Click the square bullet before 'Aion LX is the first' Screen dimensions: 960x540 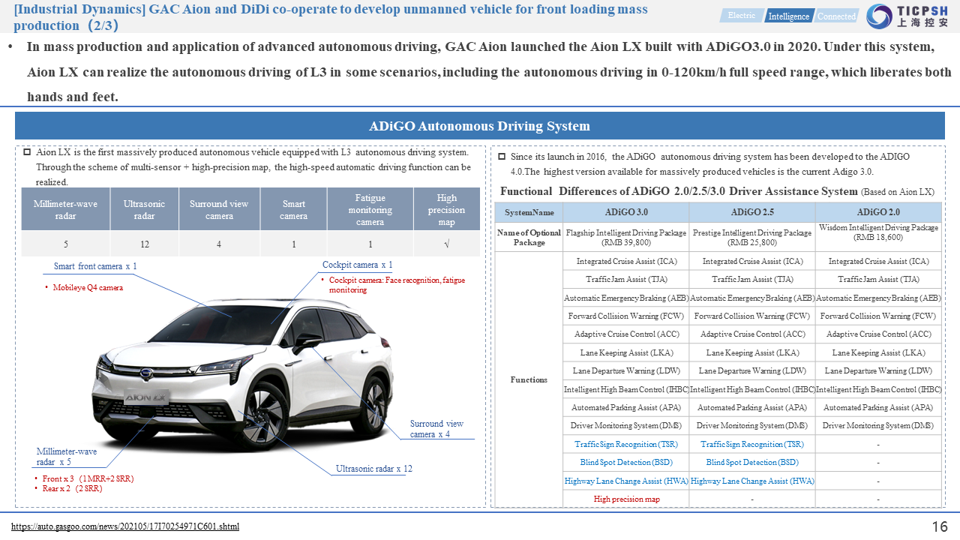(x=27, y=152)
